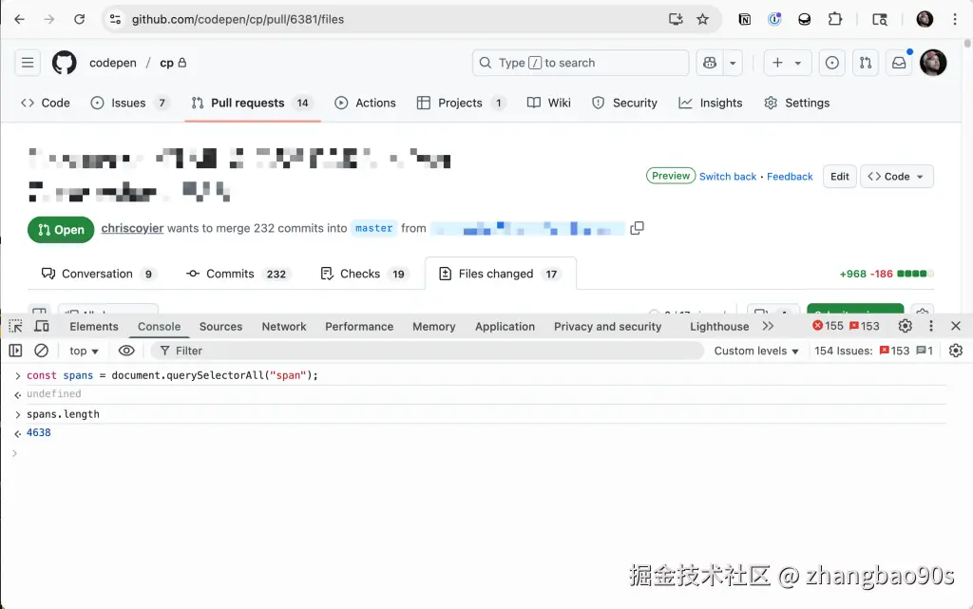The height and width of the screenshot is (609, 973).
Task: Open DevTools customize three-dot menu
Action: [931, 326]
